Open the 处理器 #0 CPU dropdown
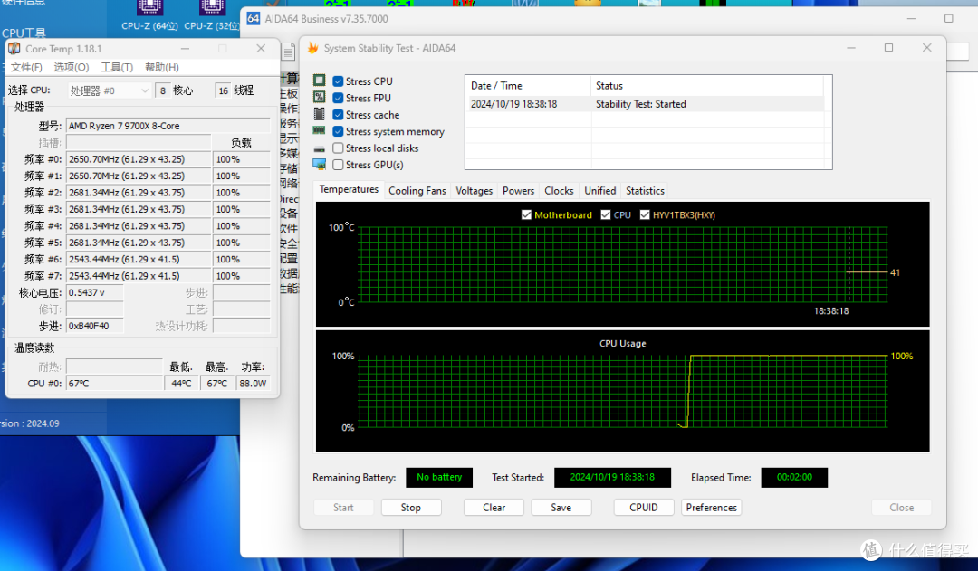The width and height of the screenshot is (978, 571). 109,91
